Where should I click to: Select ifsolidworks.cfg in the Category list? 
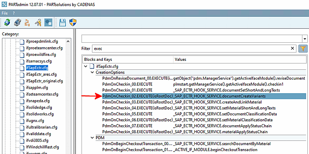click(40, 114)
